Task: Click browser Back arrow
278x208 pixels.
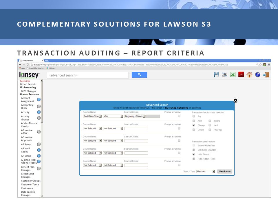Action: point(20,64)
